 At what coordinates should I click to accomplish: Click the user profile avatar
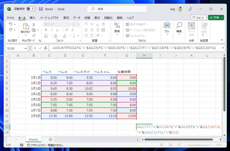180,9
